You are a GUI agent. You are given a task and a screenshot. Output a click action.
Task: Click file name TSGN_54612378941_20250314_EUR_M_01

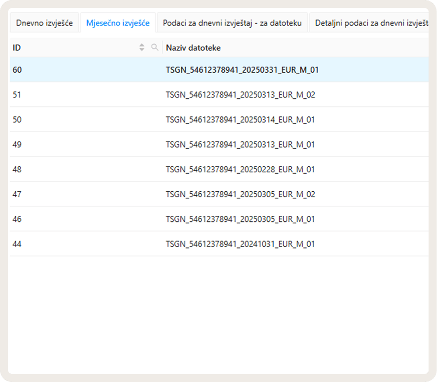[241, 120]
